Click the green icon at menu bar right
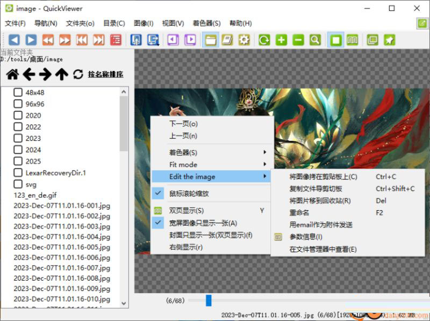The image size is (430, 321). coord(422,23)
